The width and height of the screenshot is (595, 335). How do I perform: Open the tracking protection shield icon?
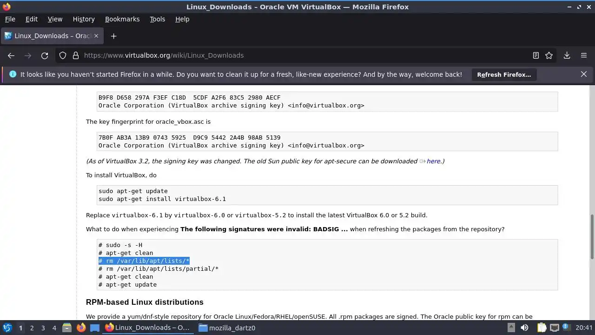(63, 55)
